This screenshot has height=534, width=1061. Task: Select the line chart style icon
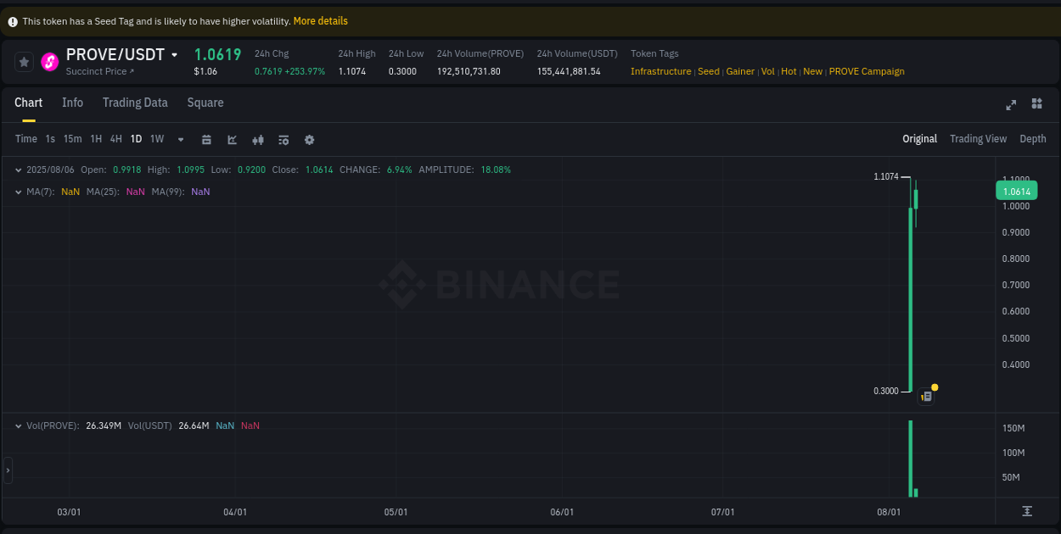232,139
